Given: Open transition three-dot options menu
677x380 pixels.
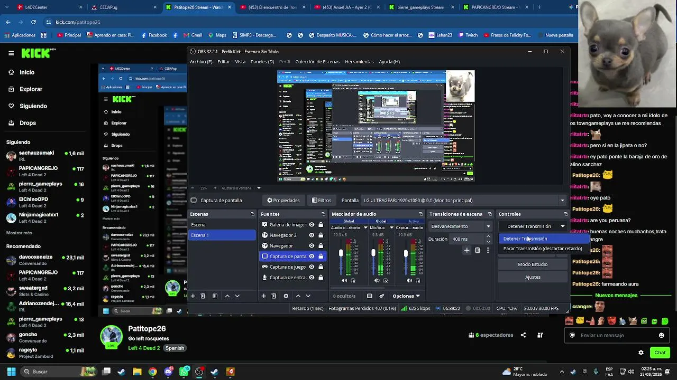Looking at the screenshot, I should (488, 250).
